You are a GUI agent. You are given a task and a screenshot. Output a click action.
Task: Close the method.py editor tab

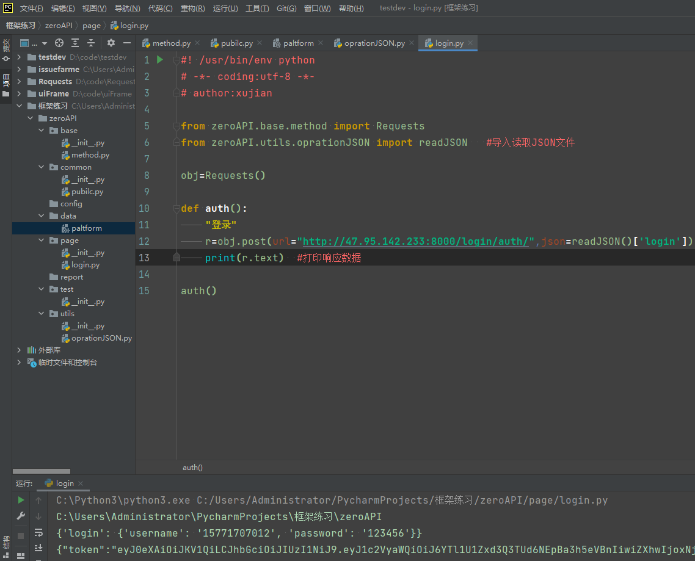[x=197, y=43]
